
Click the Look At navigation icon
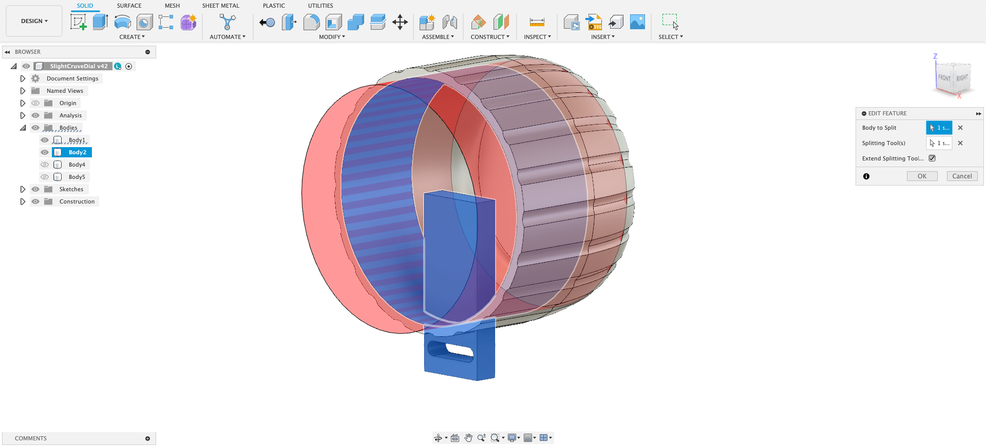pos(455,438)
